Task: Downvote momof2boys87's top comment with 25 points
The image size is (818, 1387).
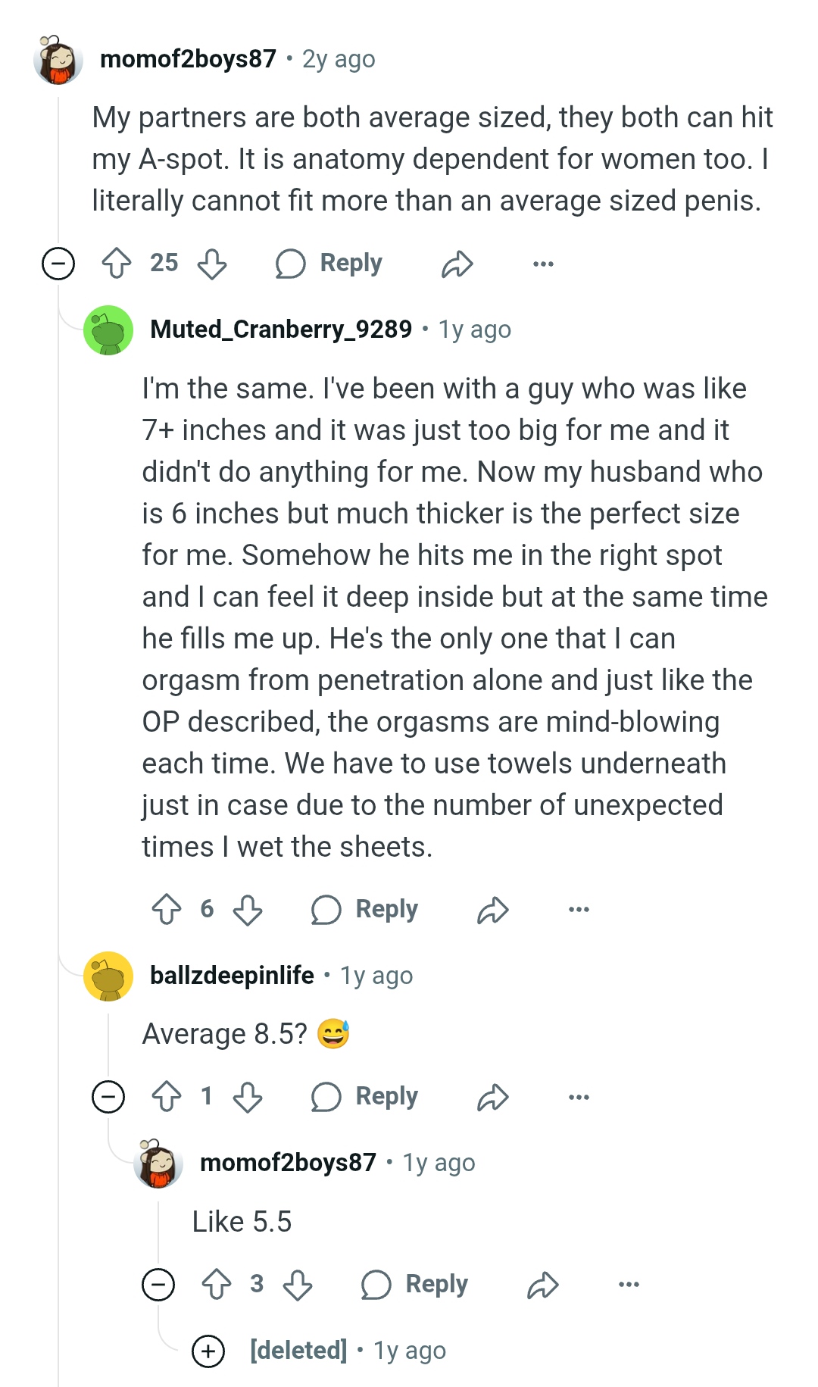Action: (212, 264)
